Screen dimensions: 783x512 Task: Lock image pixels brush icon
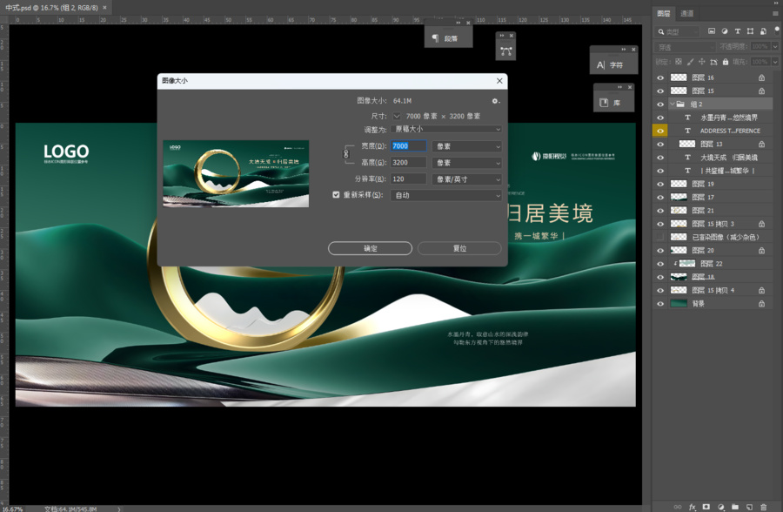[690, 62]
